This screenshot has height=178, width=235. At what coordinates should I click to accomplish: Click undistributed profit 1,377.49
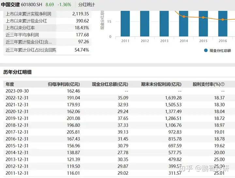tap(173, 112)
